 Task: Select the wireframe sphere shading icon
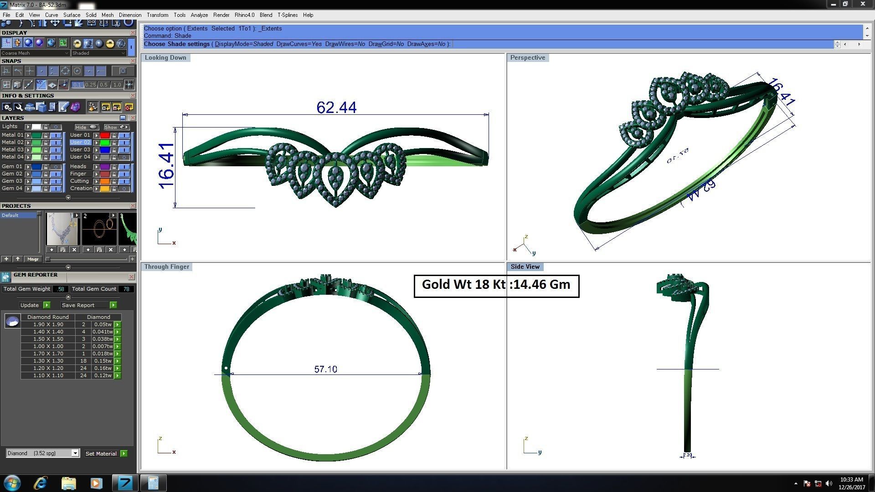pyautogui.click(x=121, y=43)
